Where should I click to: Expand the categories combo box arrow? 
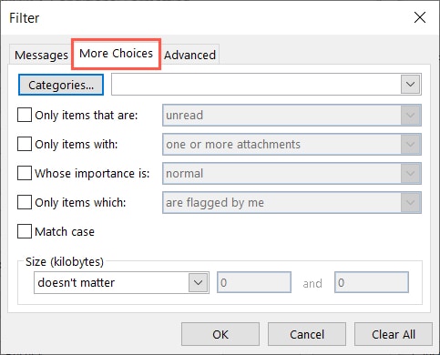point(411,85)
